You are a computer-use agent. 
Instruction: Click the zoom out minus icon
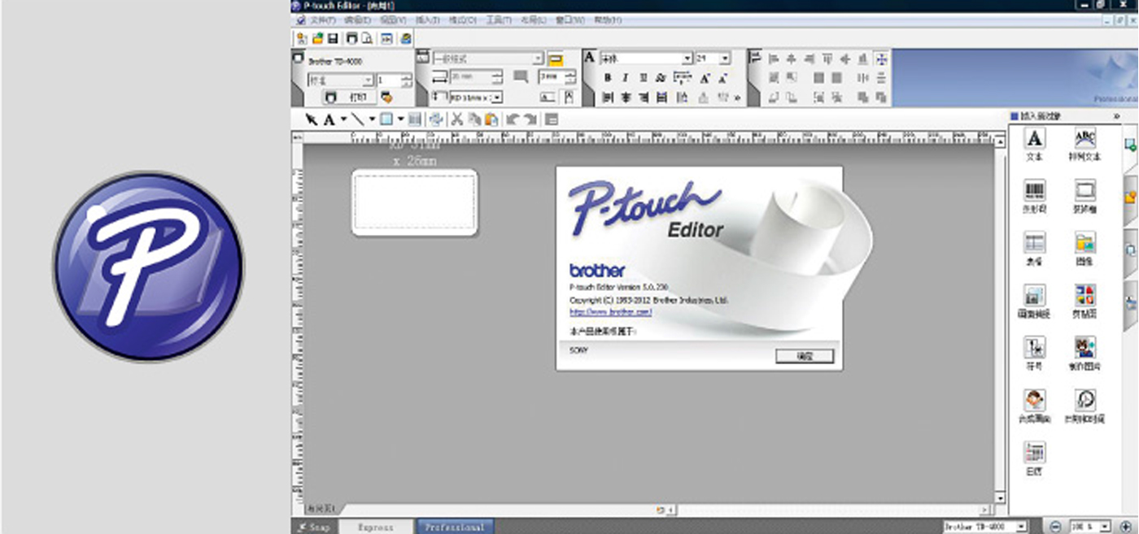[x=1054, y=527]
